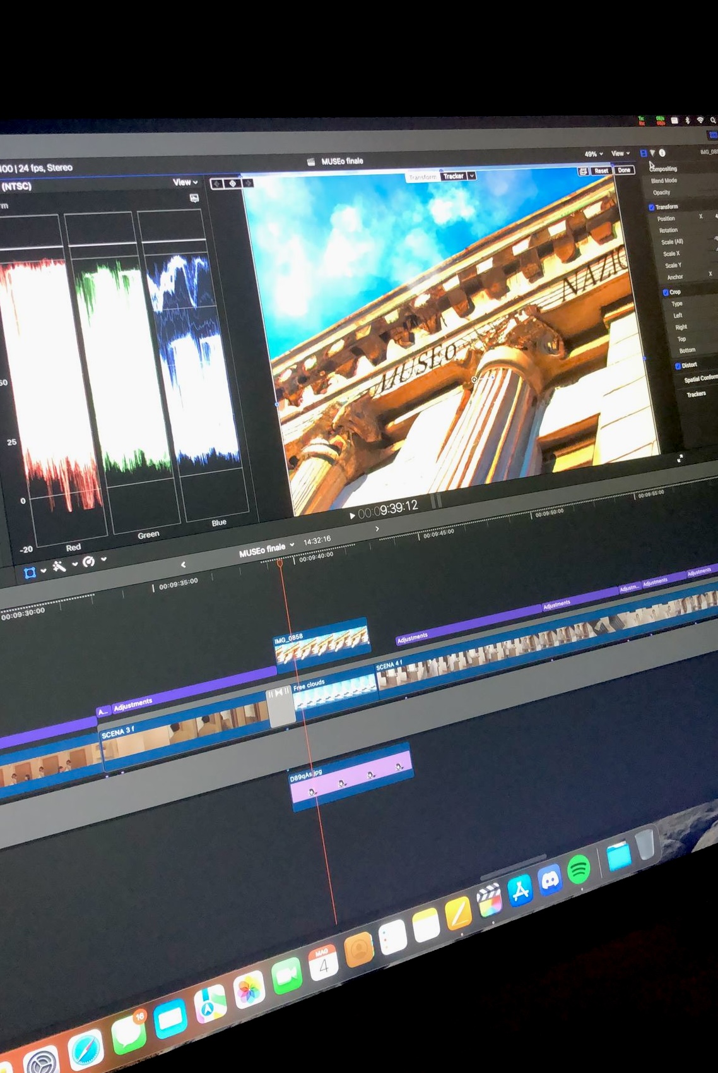The width and height of the screenshot is (718, 1073).
Task: Go to next keyframe above the viewer
Action: point(247,183)
